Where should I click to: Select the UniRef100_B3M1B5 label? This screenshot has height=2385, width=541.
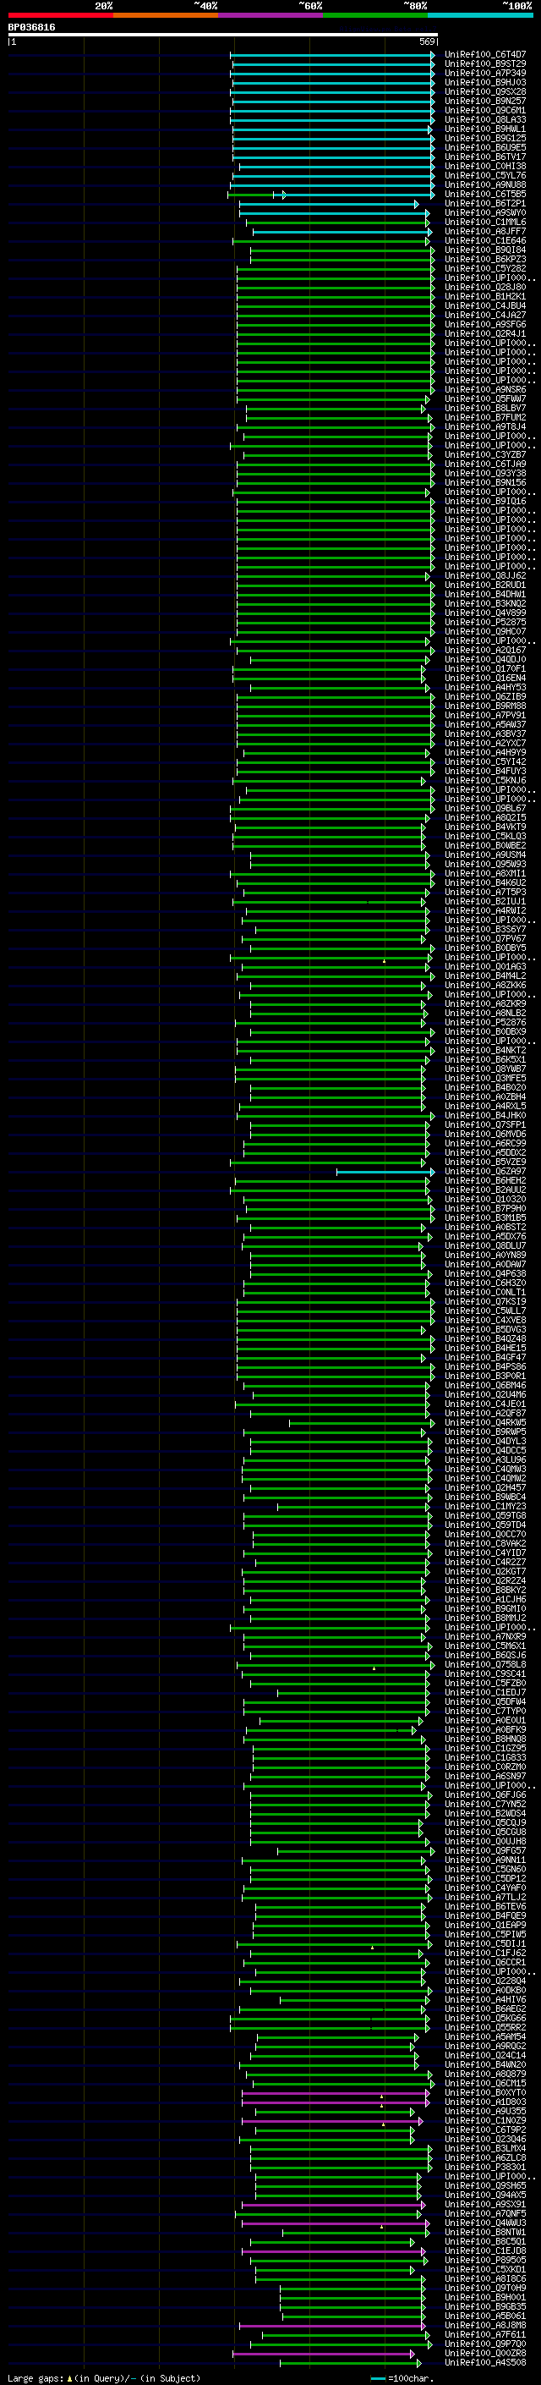[x=484, y=1217]
